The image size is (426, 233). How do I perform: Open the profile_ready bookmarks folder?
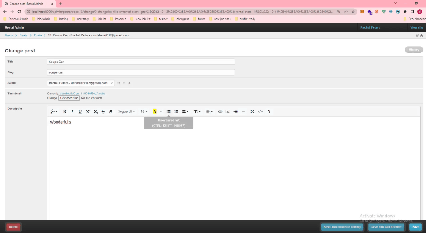245,19
